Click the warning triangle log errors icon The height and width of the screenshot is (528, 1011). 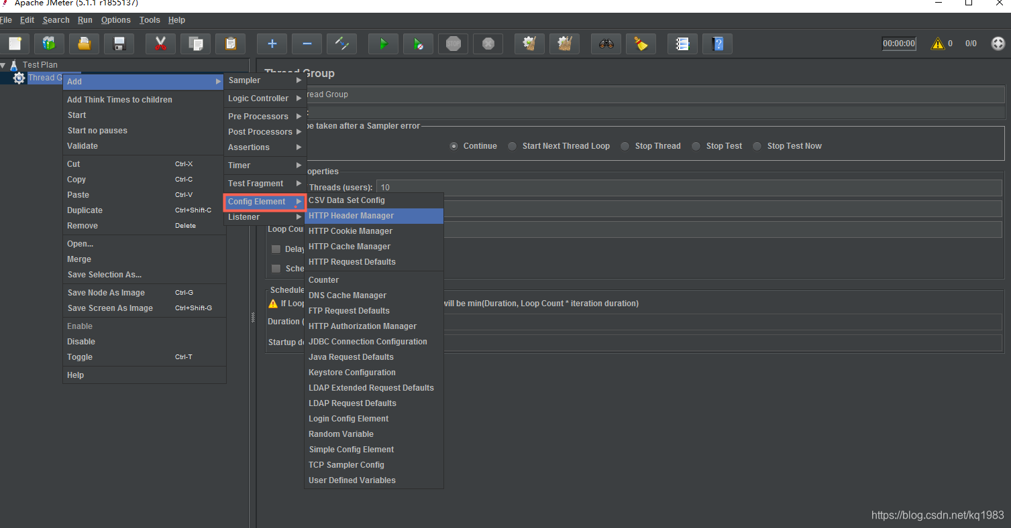coord(937,44)
